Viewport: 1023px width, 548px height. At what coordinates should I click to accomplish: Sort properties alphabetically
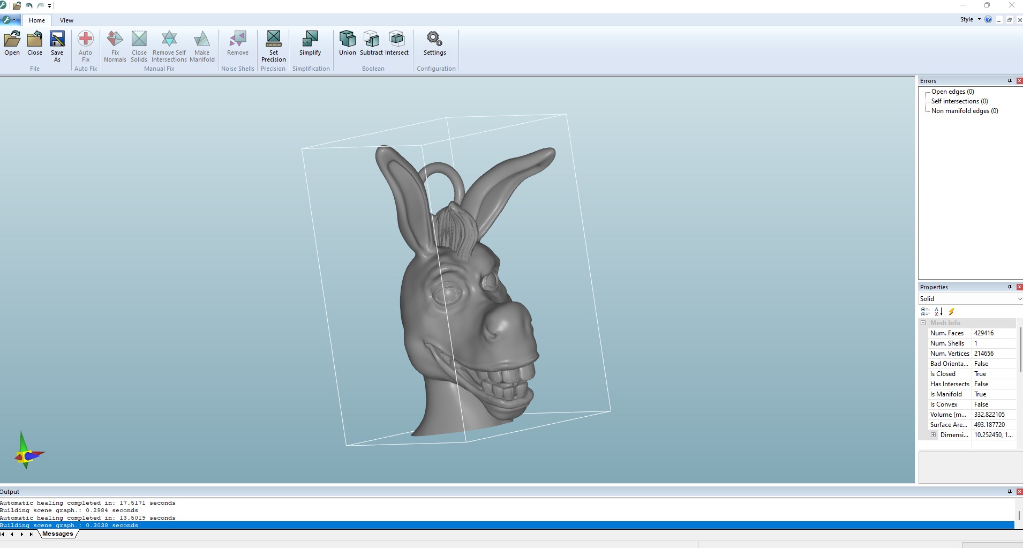[x=938, y=311]
